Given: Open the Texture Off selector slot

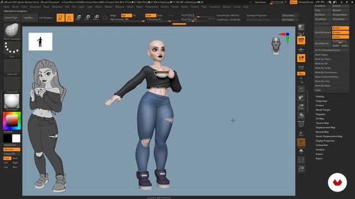Looking at the screenshot, I should [x=12, y=83].
